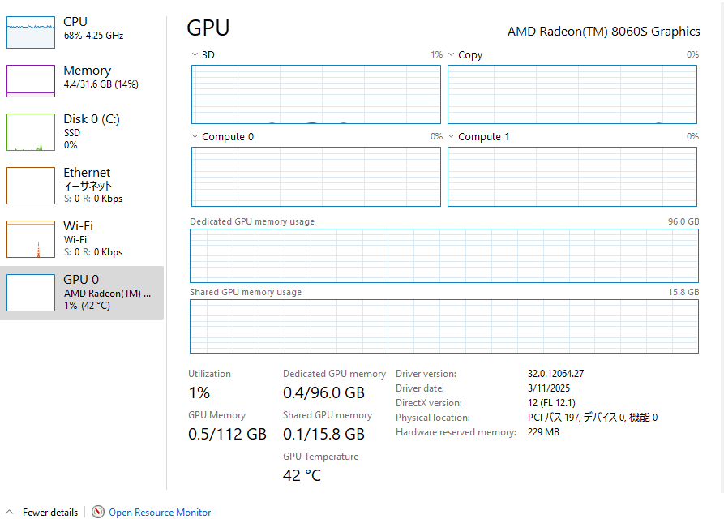Click the 'SSD' disk type text
The width and height of the screenshot is (724, 519).
[x=72, y=132]
